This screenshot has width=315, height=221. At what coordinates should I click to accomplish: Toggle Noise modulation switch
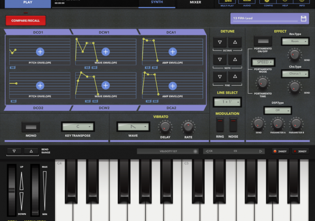tap(233, 125)
